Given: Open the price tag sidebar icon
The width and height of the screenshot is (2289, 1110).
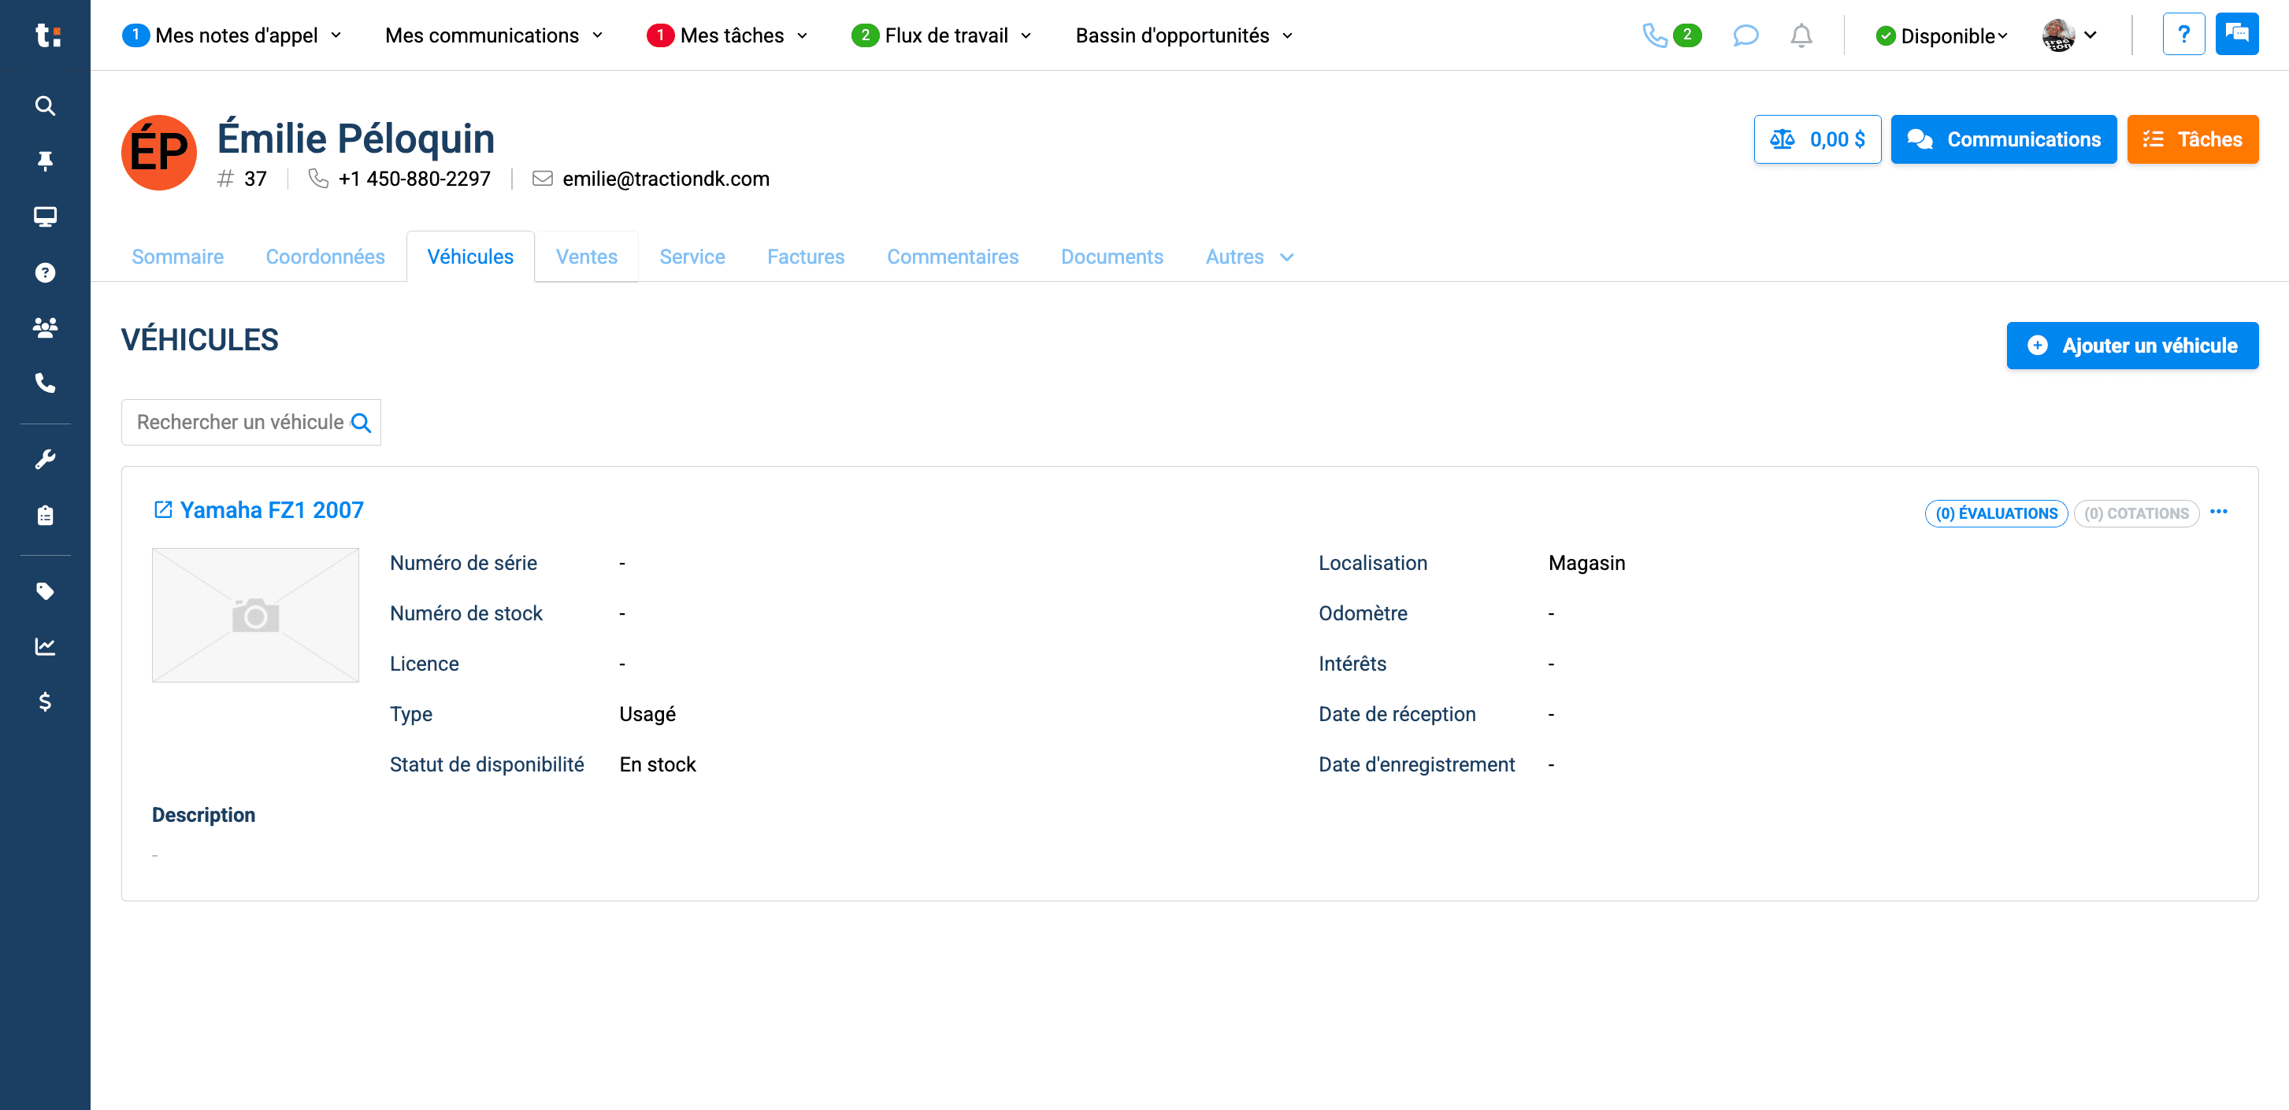Looking at the screenshot, I should (44, 590).
